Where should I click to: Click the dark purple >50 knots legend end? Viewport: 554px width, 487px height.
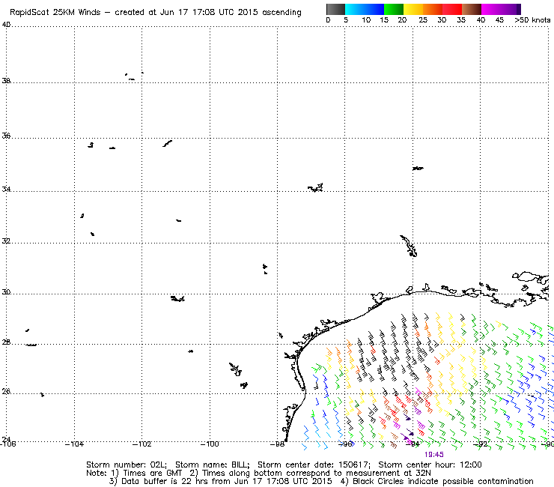519,9
